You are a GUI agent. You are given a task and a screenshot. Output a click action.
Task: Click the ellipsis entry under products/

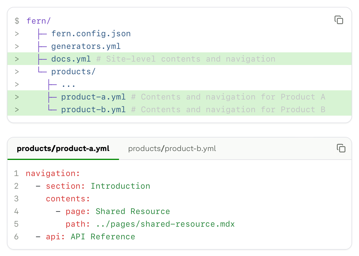(x=68, y=84)
